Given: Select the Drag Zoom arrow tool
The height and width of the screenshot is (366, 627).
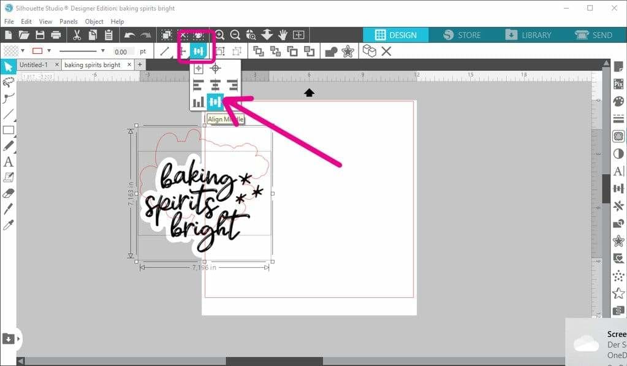Looking at the screenshot, I should point(267,35).
